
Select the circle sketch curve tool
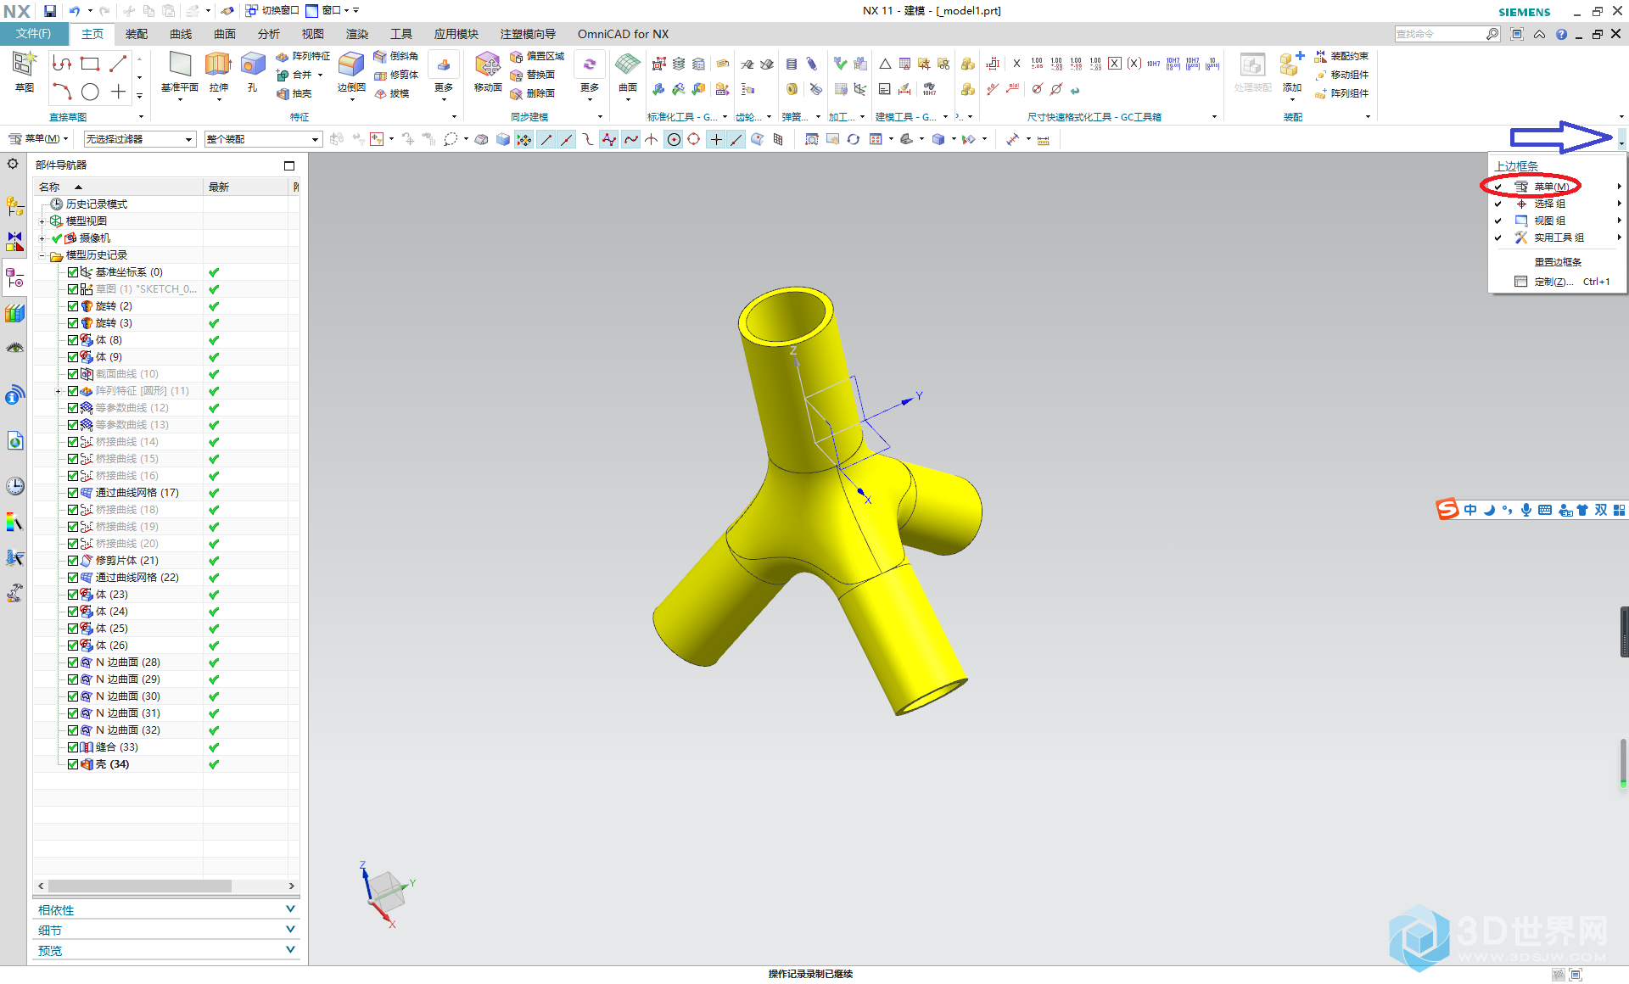pos(91,92)
